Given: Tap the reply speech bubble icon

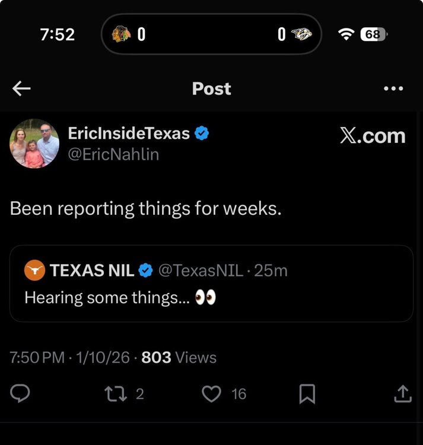Looking at the screenshot, I should coord(21,393).
